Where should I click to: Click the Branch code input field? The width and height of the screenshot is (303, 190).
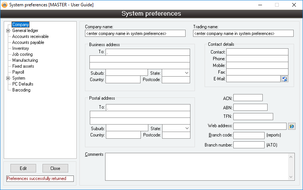point(249,135)
